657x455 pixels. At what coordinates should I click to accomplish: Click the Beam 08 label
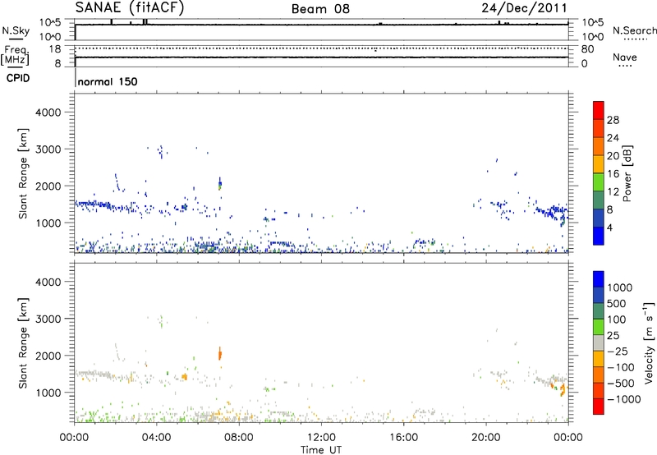tap(320, 9)
